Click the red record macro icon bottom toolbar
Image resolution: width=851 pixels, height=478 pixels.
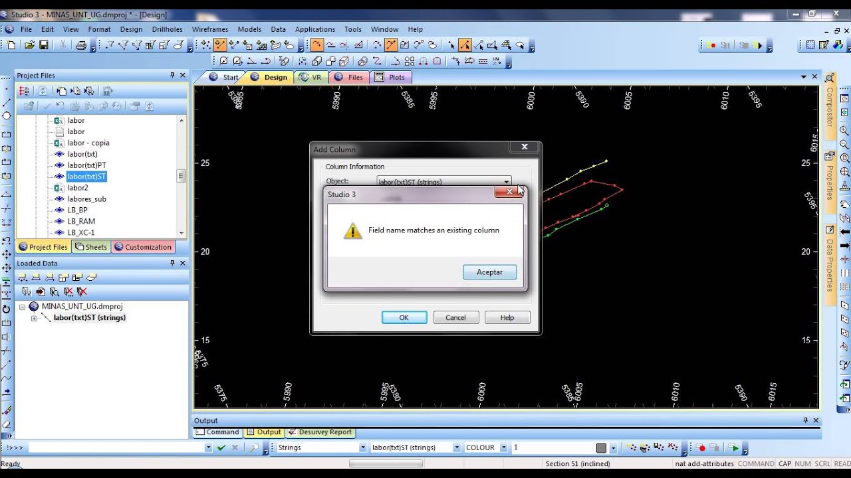tap(701, 447)
